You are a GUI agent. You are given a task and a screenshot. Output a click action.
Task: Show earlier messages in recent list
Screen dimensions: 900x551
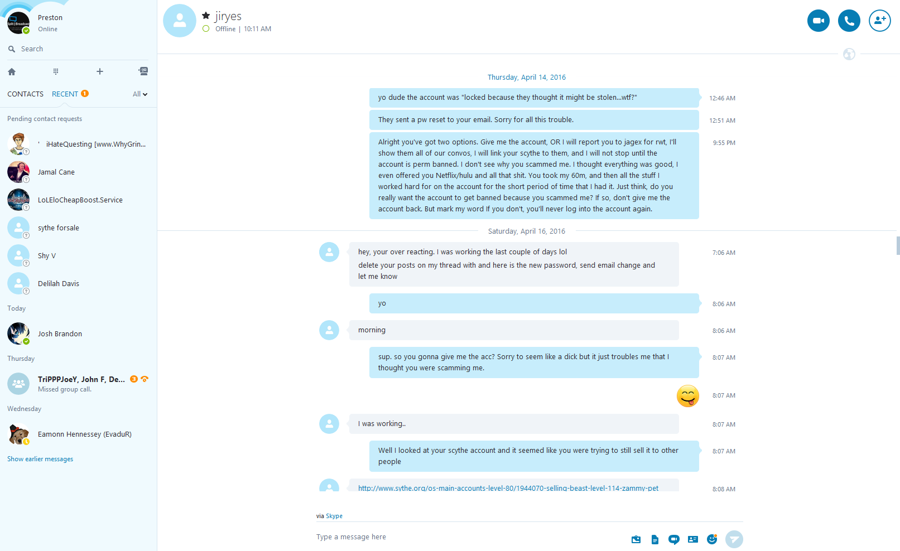tap(40, 459)
